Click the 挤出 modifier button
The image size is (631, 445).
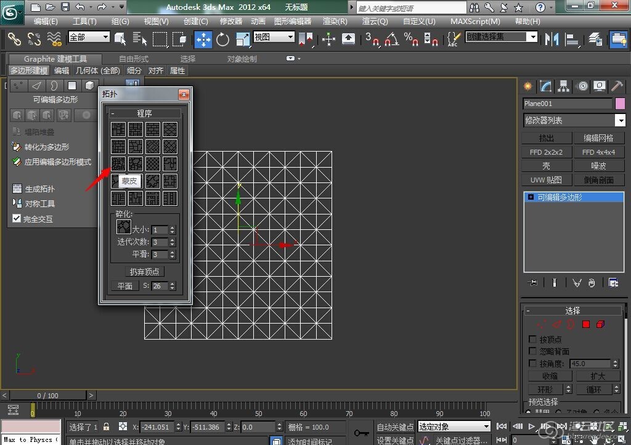point(547,138)
